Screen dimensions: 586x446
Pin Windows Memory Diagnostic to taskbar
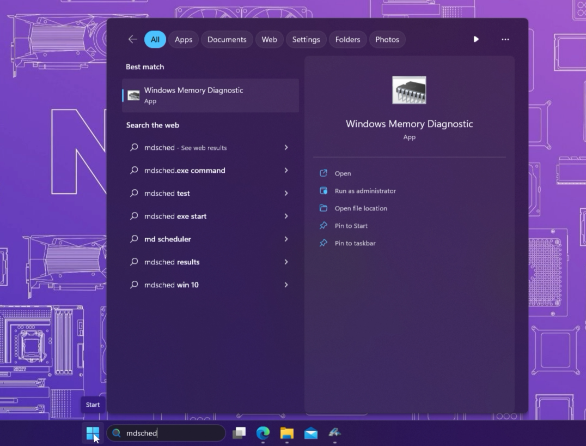pos(355,243)
